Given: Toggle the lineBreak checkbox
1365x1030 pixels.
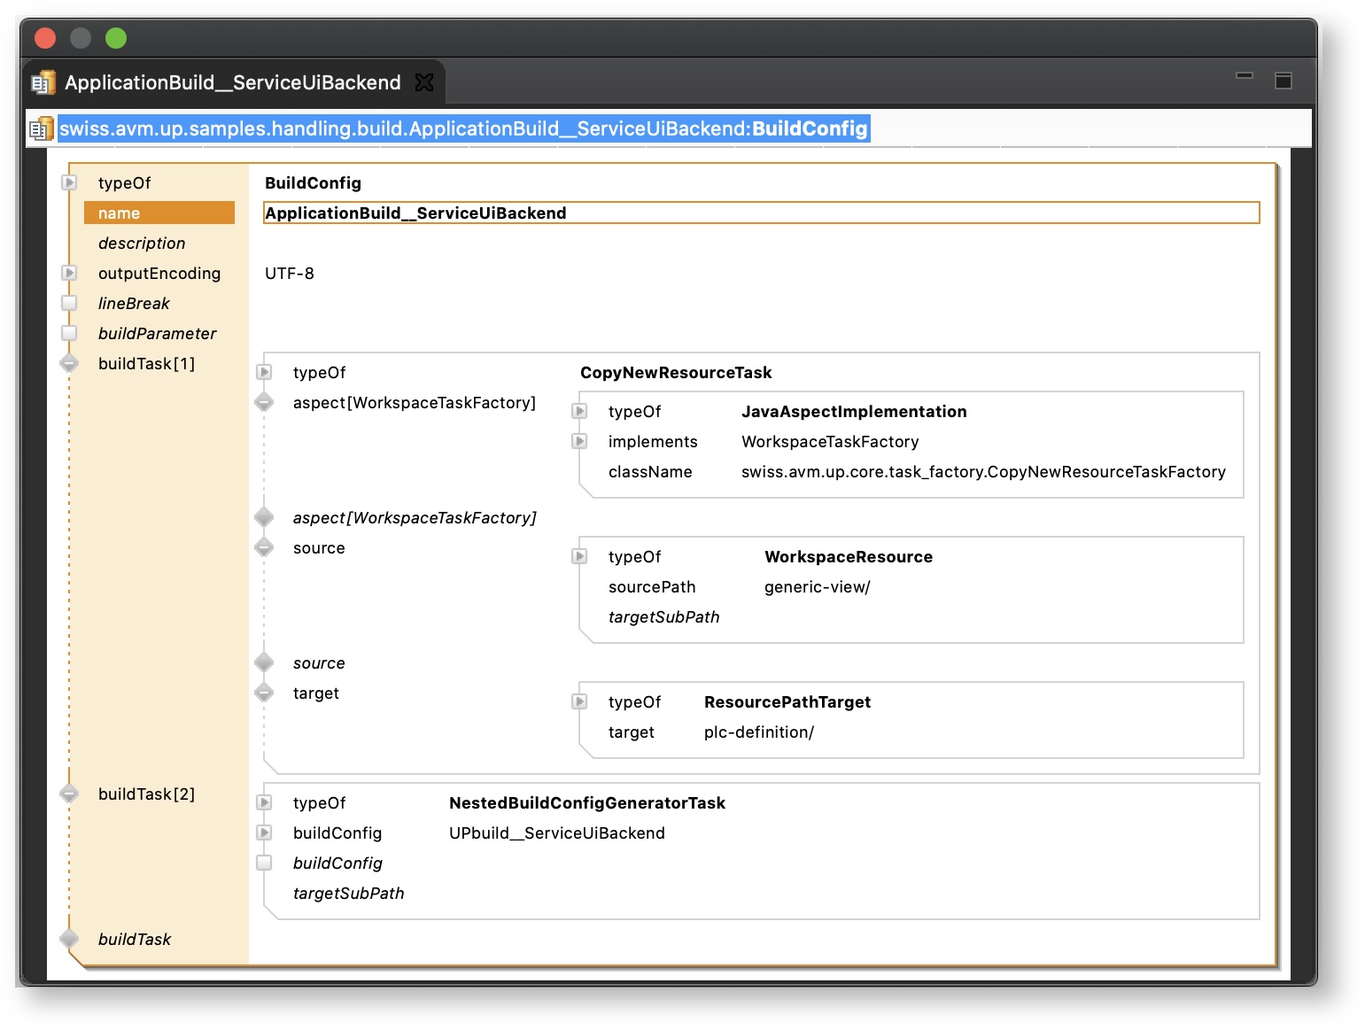Looking at the screenshot, I should (69, 303).
